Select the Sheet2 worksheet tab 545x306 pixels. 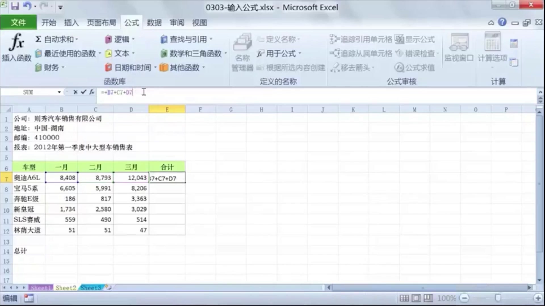66,288
